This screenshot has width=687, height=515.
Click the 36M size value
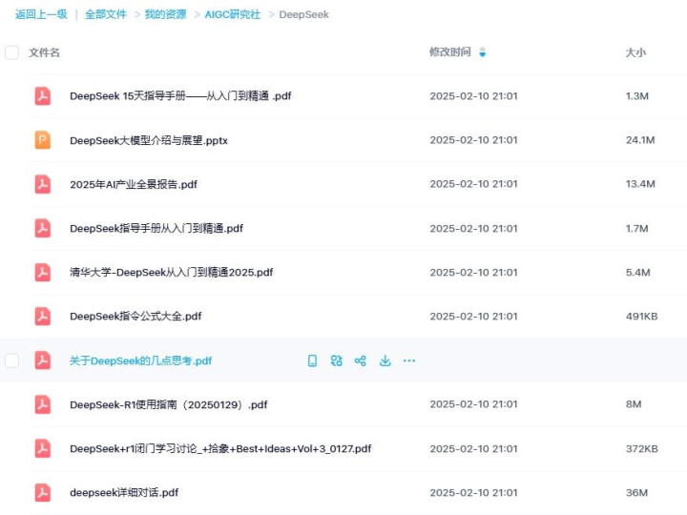coord(636,493)
